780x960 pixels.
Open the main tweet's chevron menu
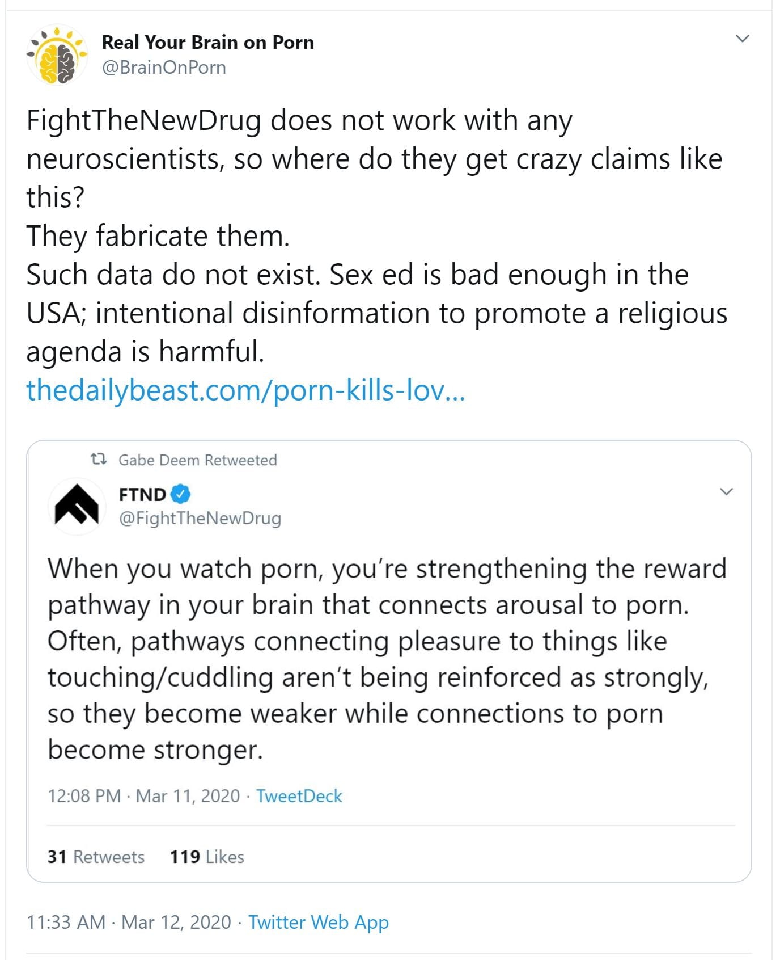[742, 39]
